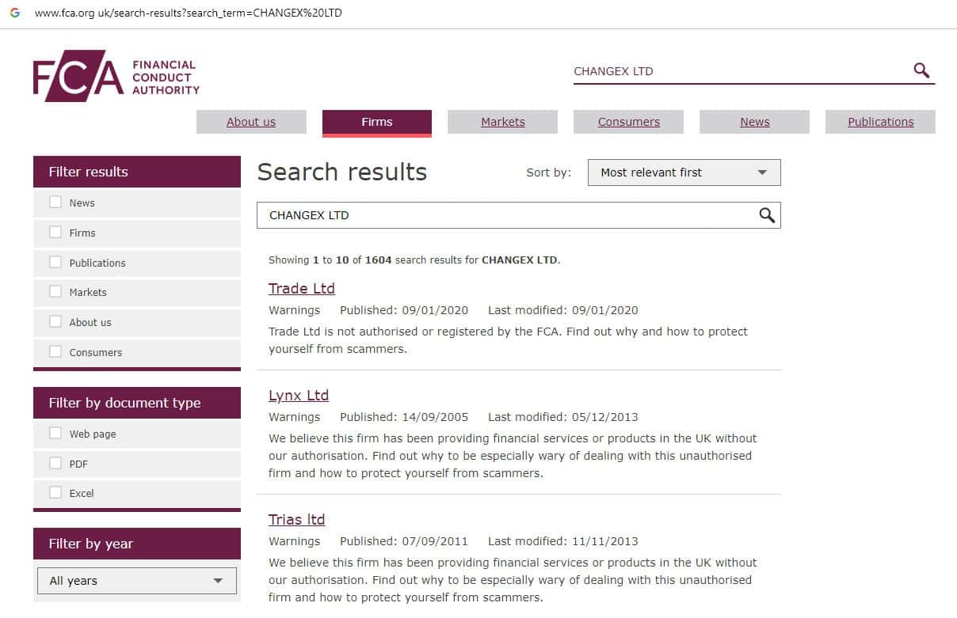Click the 'Filter by year' heading

[137, 544]
